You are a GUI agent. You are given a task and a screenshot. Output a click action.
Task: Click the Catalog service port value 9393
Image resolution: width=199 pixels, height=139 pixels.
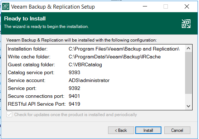click(74, 73)
